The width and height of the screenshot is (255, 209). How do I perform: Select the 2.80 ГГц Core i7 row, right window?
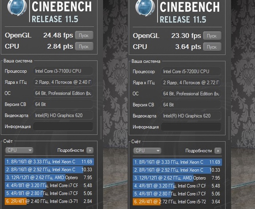[177, 194]
